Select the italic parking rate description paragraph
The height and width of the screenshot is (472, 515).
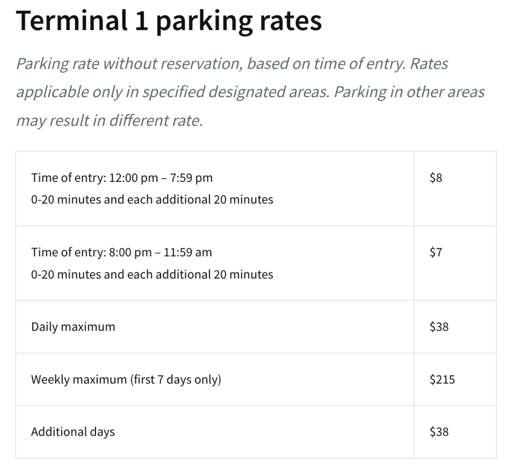click(x=250, y=92)
